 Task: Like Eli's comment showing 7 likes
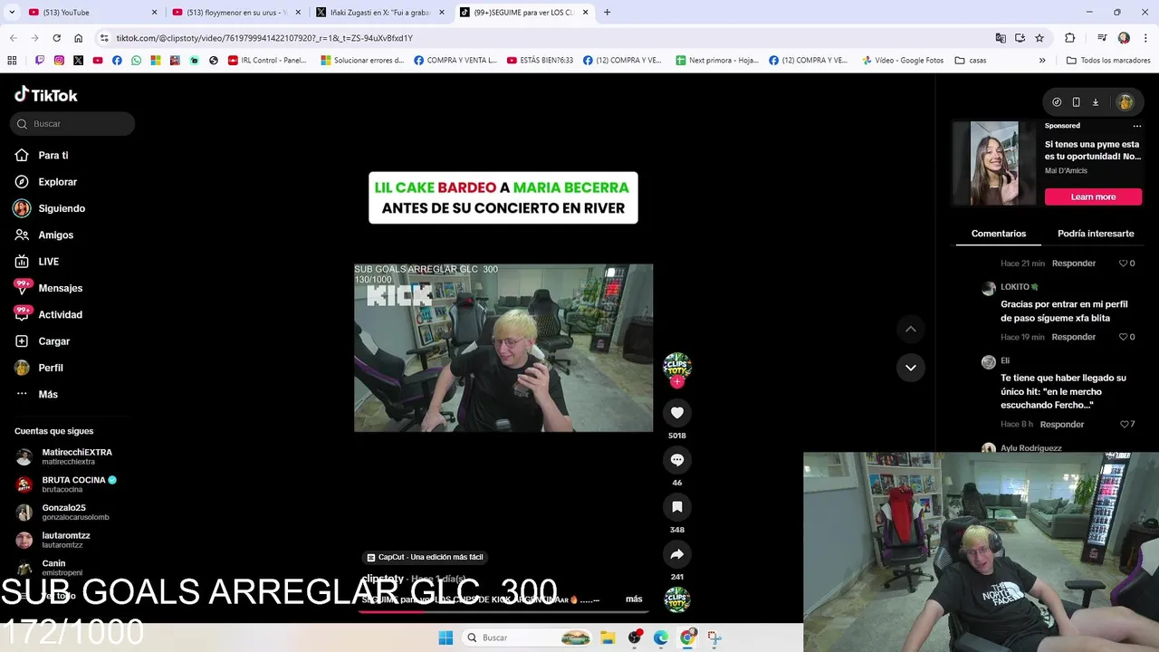(x=1123, y=424)
